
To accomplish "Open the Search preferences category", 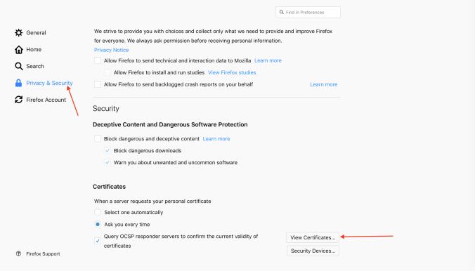I will click(x=35, y=66).
